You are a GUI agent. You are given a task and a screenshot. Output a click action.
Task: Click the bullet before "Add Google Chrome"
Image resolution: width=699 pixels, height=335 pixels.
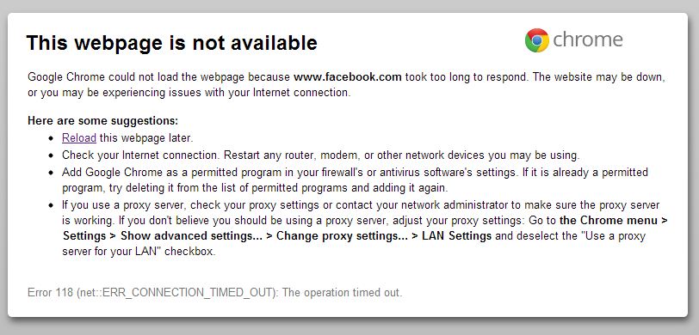(52, 173)
